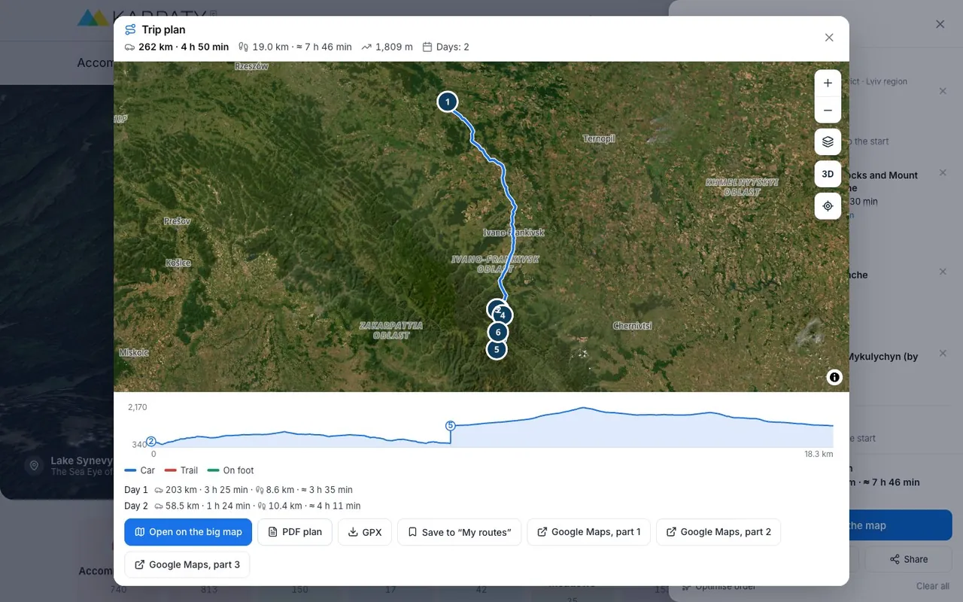Toggle the 3D map view
The height and width of the screenshot is (602, 963).
tap(828, 174)
